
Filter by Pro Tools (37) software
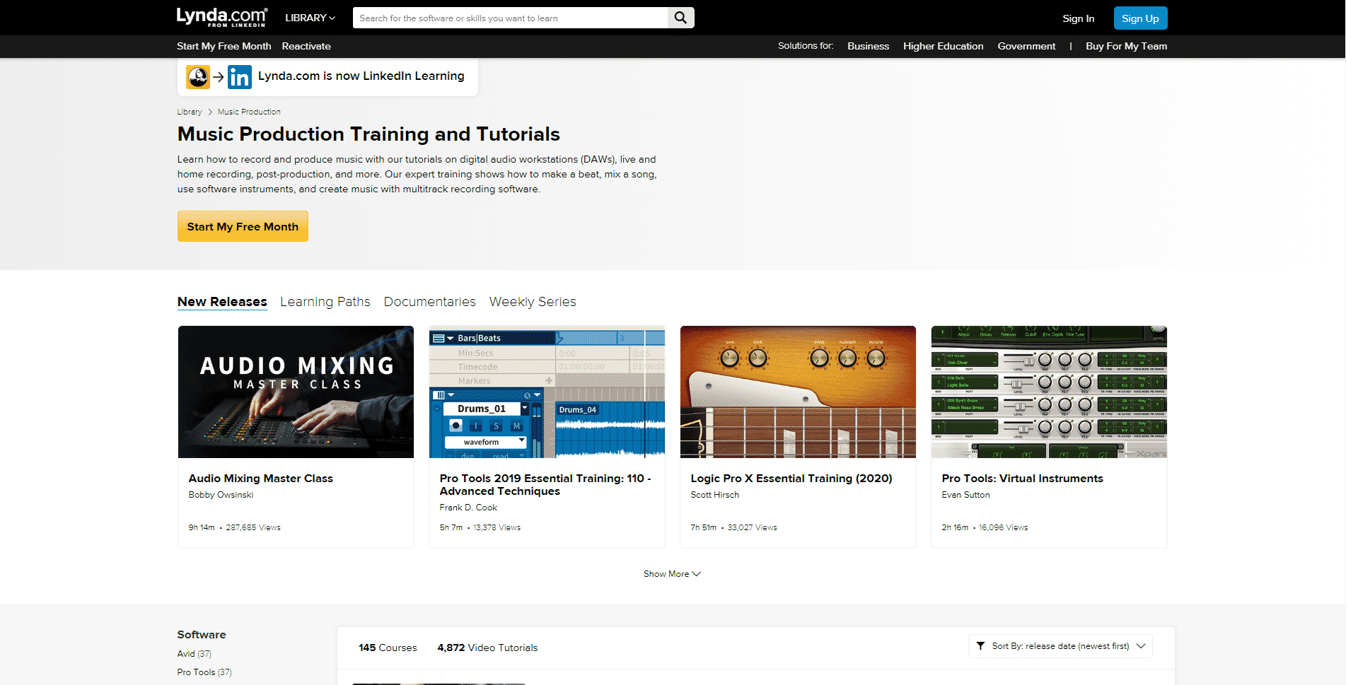[x=204, y=672]
